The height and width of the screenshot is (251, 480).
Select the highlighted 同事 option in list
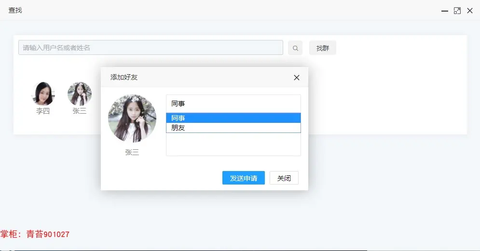point(233,118)
